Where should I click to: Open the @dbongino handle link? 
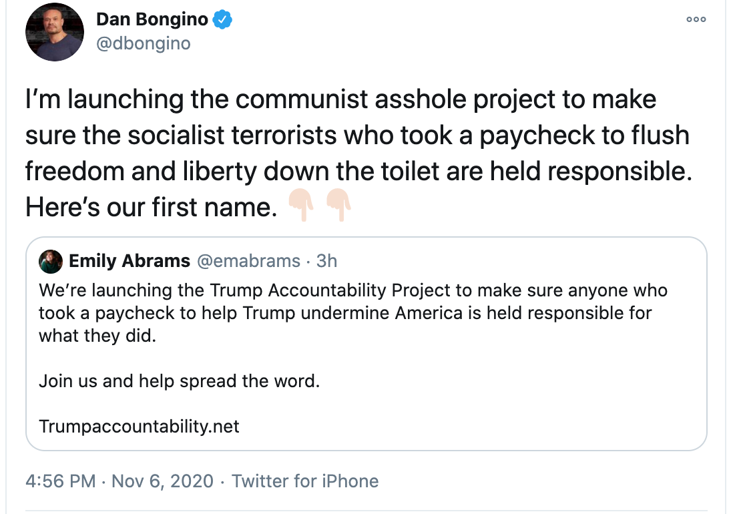tap(144, 43)
